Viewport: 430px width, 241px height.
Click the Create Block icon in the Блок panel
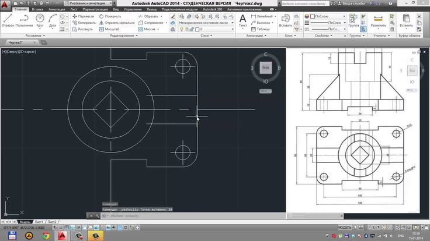(296, 16)
